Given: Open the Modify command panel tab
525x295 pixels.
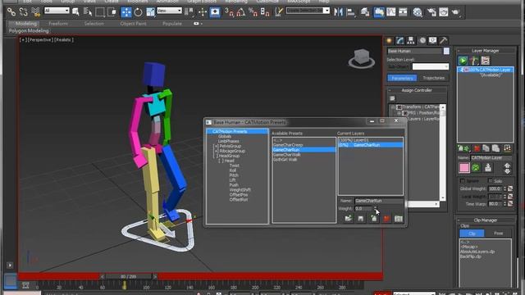Looking at the screenshot, I should 399,40.
